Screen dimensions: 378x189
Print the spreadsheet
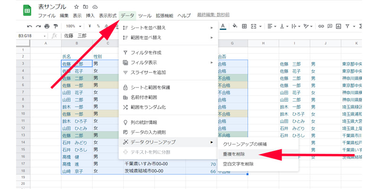click(47, 26)
